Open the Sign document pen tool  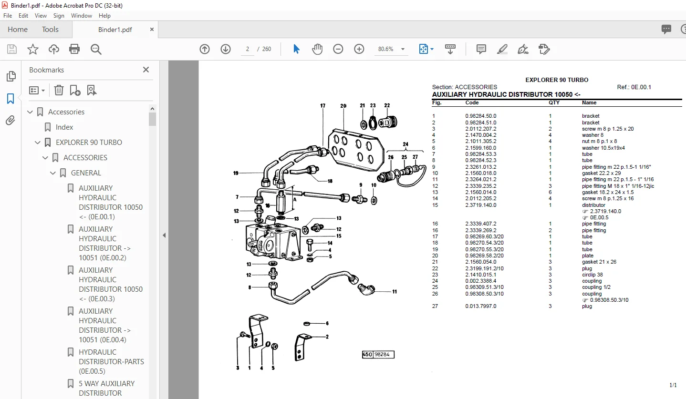[523, 49]
